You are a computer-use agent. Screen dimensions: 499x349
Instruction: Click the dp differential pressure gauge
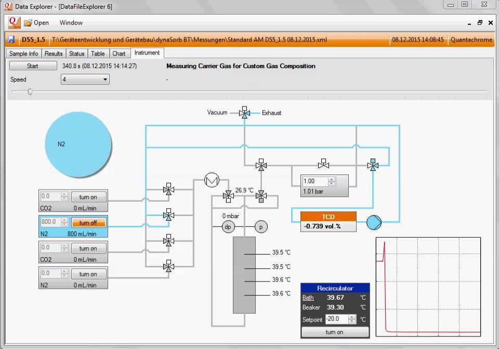coord(229,226)
